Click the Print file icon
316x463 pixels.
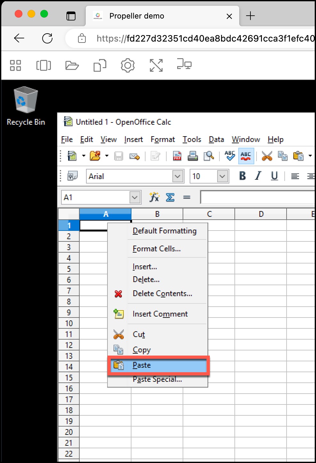tap(193, 156)
